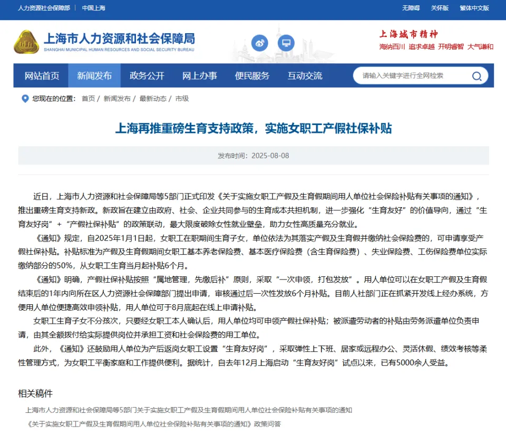This screenshot has width=506, height=435.
Task: Click the computer screen version icon
Action: pyautogui.click(x=286, y=43)
